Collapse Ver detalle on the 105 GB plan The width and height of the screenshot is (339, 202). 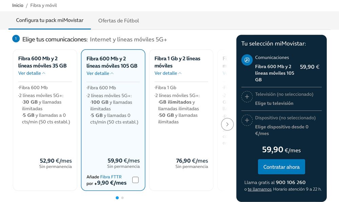point(100,73)
